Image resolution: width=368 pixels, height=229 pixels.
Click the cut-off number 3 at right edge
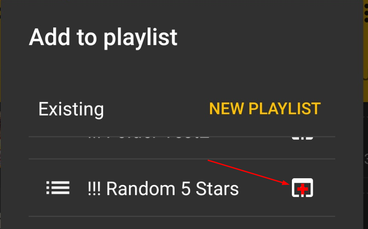coord(366,159)
